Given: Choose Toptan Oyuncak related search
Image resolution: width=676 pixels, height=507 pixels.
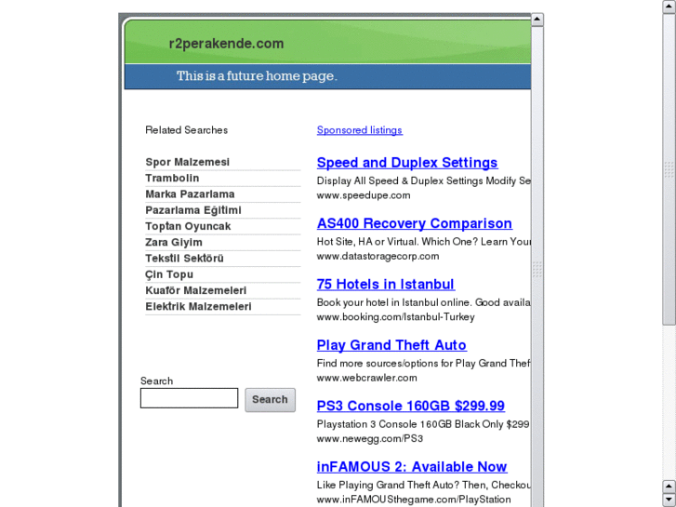Looking at the screenshot, I should coord(188,226).
